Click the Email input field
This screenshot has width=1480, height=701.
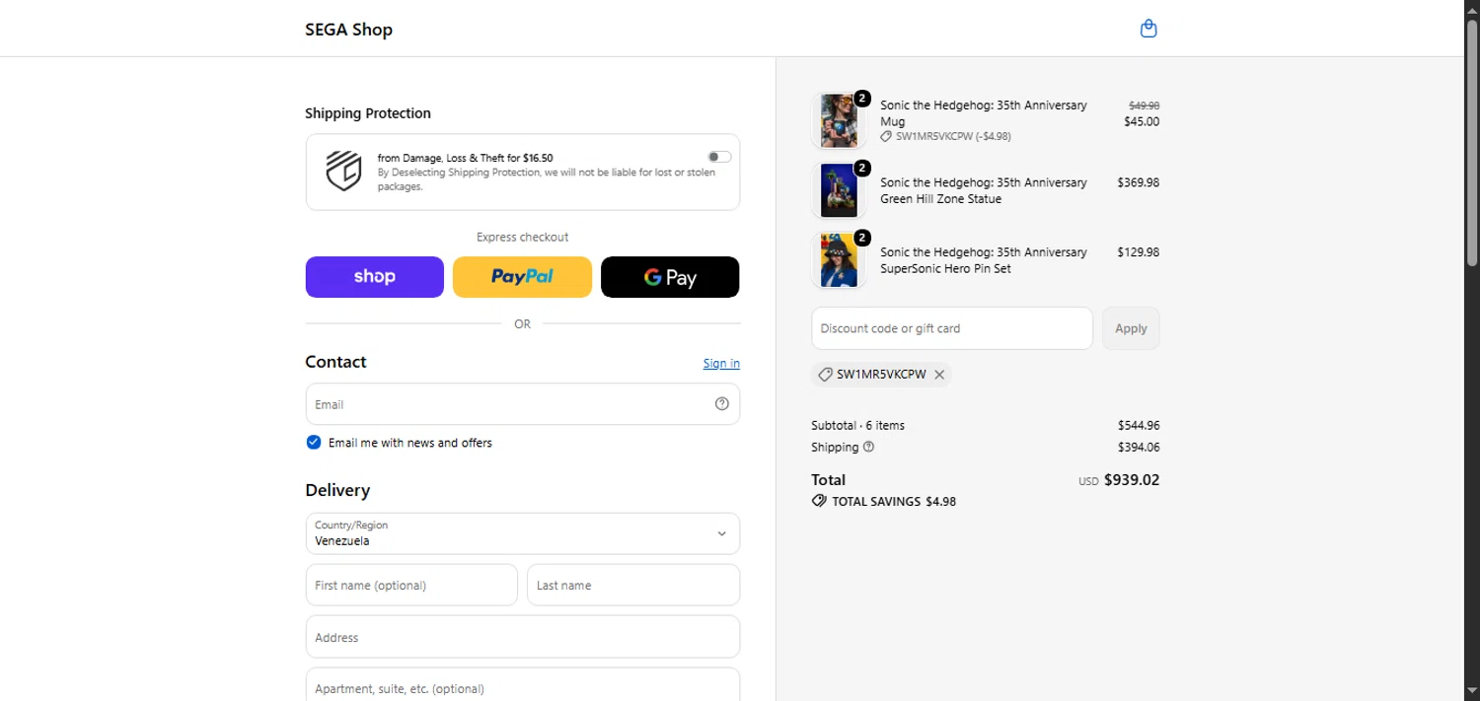[523, 404]
